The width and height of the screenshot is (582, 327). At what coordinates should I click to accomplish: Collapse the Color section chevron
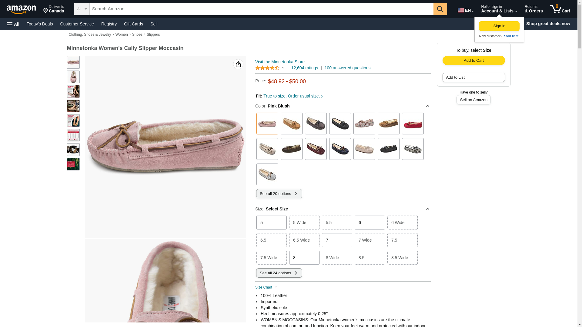[x=427, y=106]
